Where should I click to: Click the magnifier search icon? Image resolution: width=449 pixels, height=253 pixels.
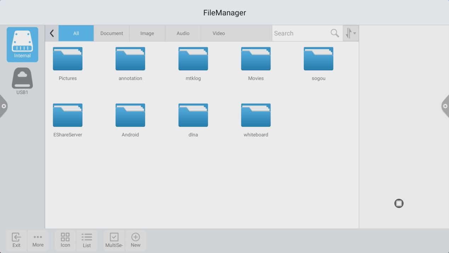(x=335, y=33)
